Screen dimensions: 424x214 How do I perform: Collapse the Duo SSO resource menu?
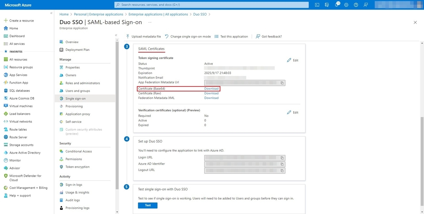[116, 35]
